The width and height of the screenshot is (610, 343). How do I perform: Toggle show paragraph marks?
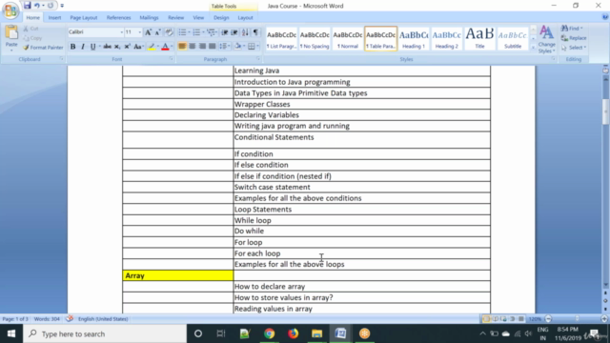(255, 32)
